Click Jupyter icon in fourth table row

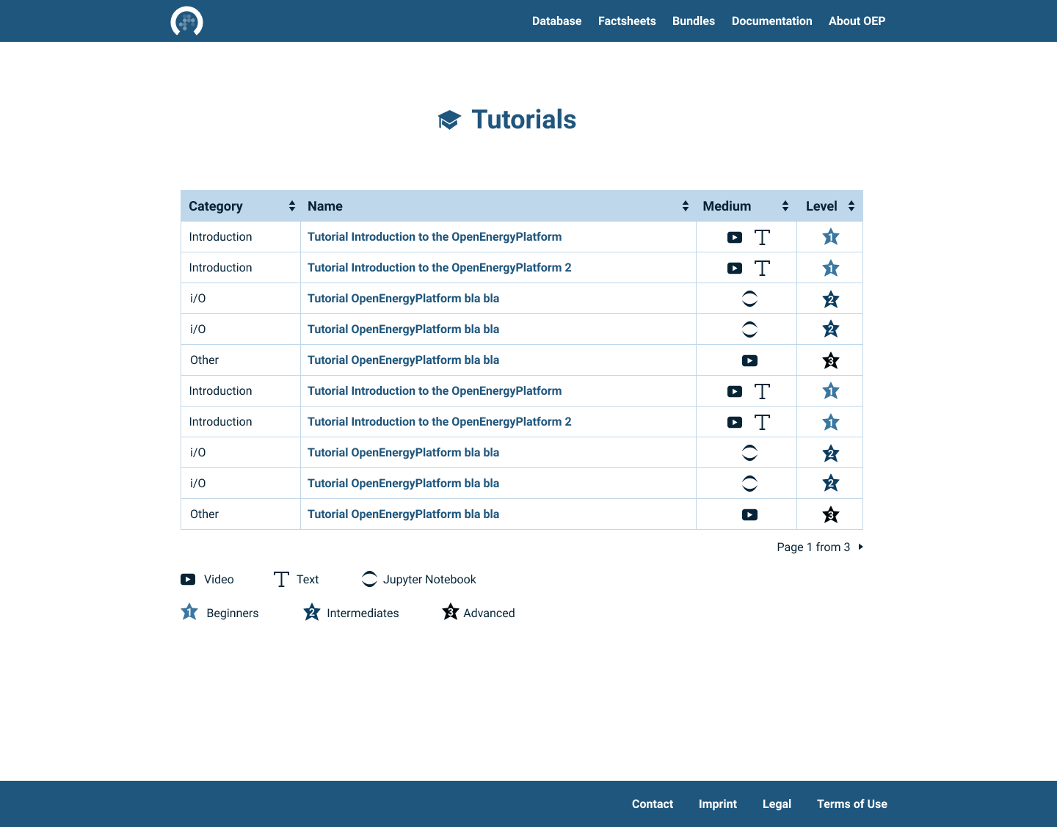coord(749,329)
